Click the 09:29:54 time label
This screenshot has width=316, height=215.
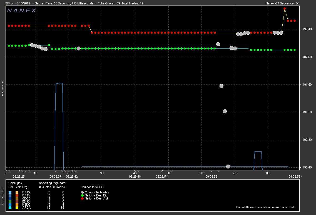(162, 176)
